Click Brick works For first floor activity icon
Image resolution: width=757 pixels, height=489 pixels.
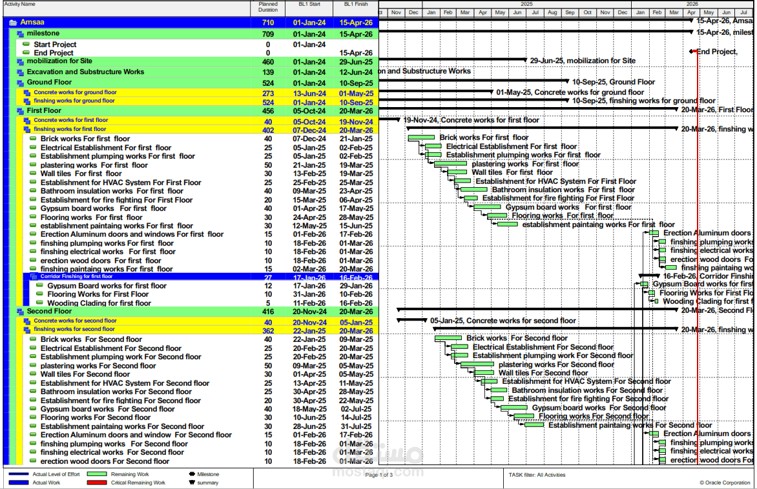34,139
